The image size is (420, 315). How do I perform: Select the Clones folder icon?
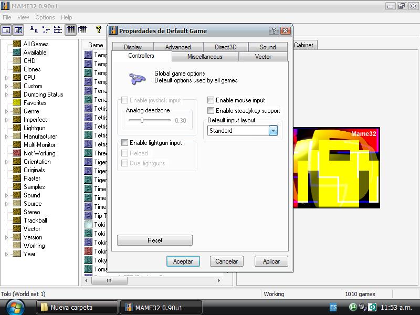click(x=17, y=69)
